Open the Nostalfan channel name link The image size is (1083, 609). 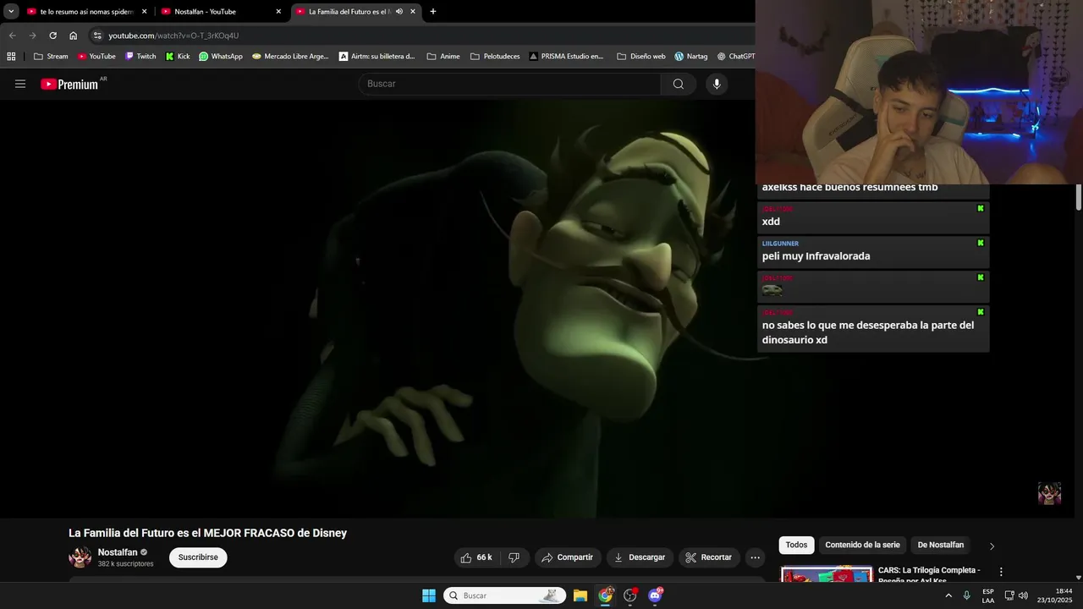[118, 552]
